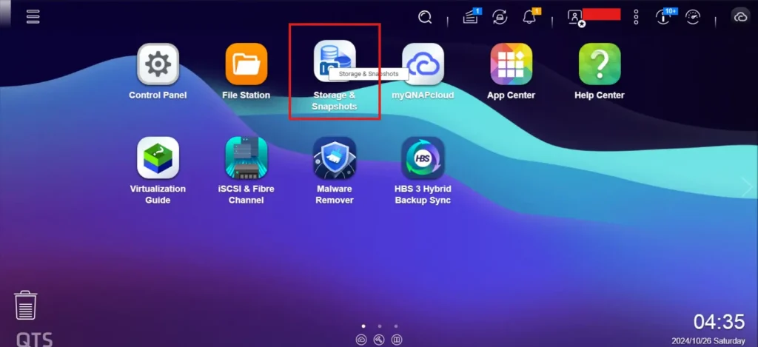
Task: Launch HBS 3 Hybrid Backup Sync
Action: tap(423, 158)
